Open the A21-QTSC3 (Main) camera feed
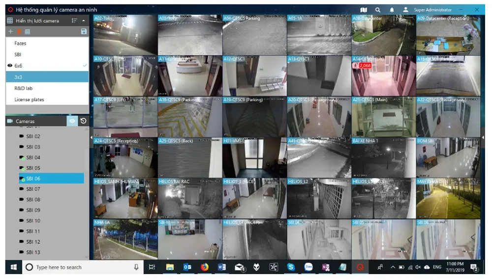This screenshot has width=492, height=280. [x=383, y=117]
